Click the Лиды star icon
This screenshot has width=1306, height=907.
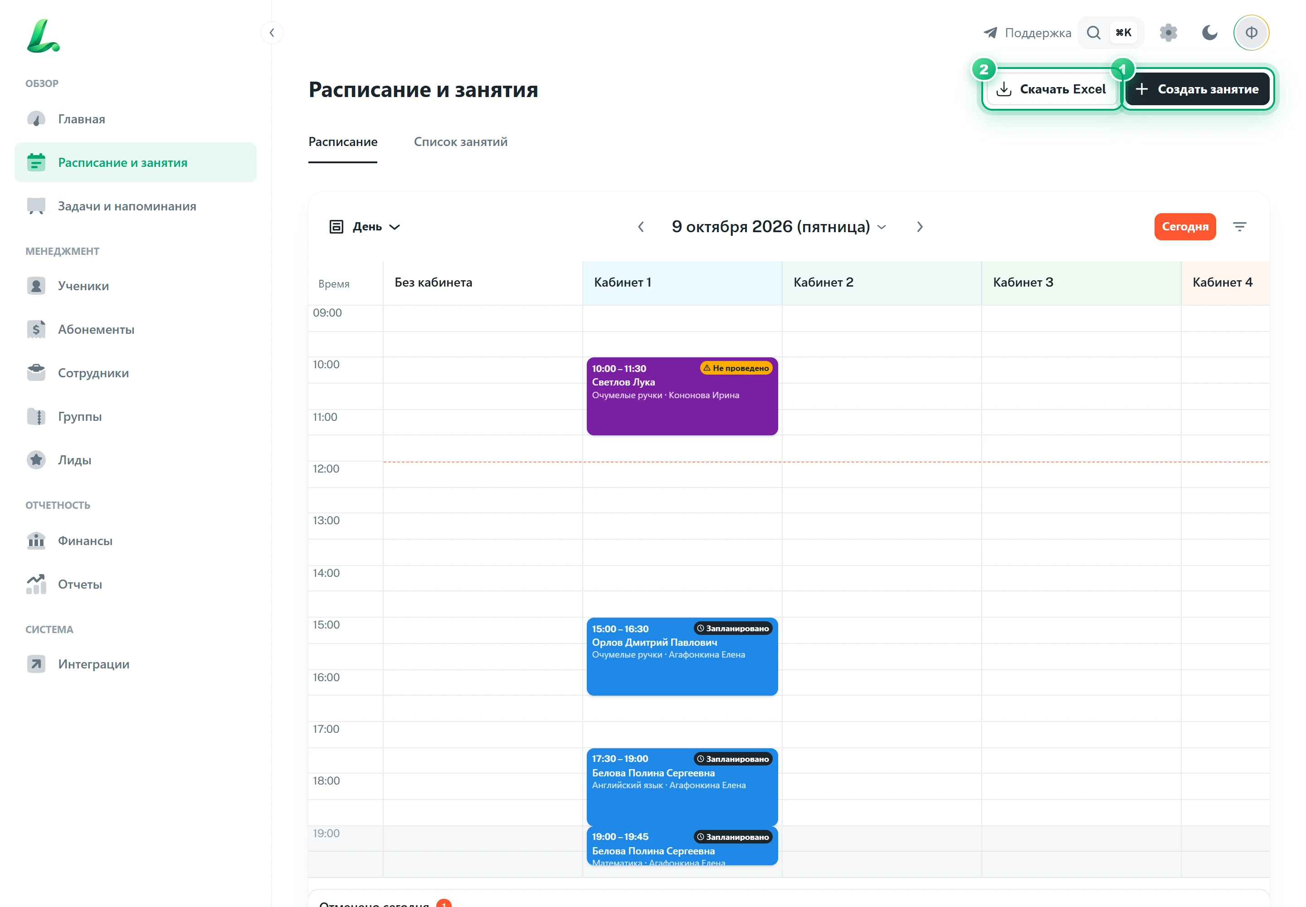(x=36, y=460)
